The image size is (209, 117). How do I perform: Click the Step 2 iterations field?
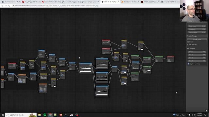pyautogui.click(x=197, y=55)
